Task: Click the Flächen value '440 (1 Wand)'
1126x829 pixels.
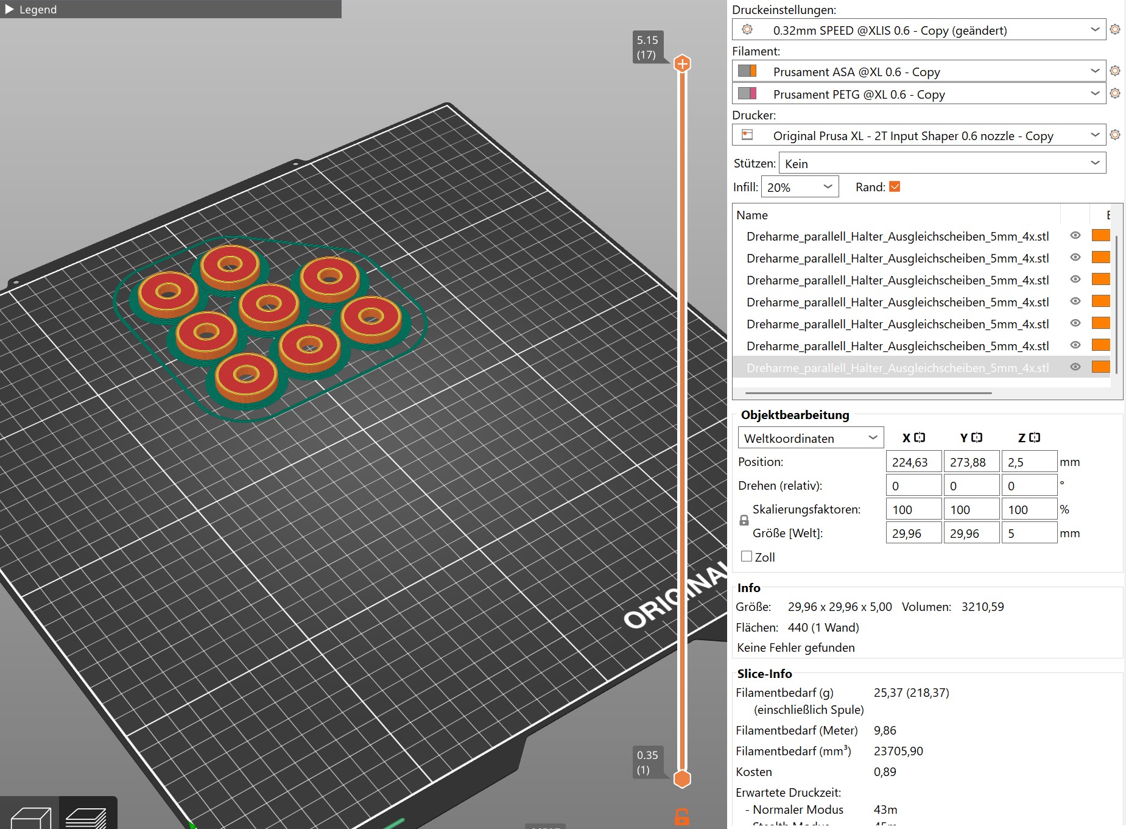Action: pyautogui.click(x=823, y=627)
